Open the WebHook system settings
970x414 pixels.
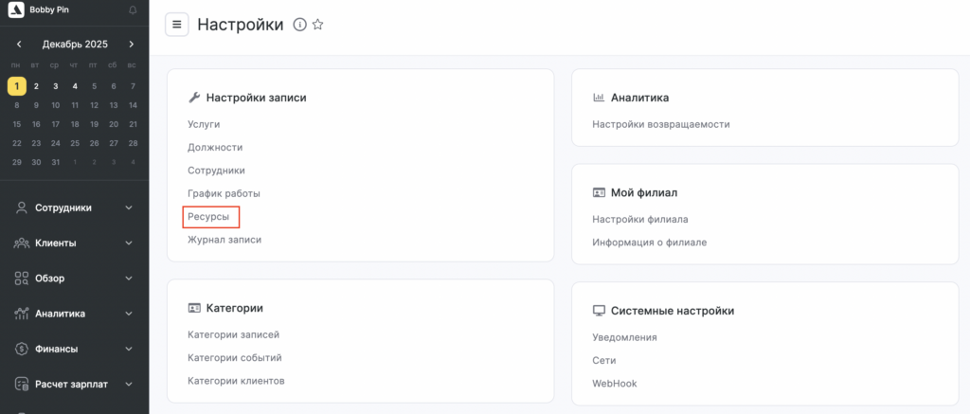coord(614,384)
